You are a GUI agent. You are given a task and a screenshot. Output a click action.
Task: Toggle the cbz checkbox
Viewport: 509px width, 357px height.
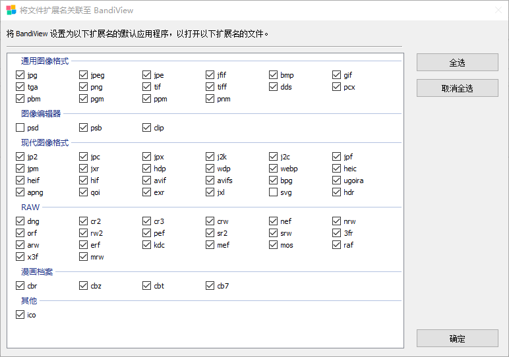tap(84, 286)
